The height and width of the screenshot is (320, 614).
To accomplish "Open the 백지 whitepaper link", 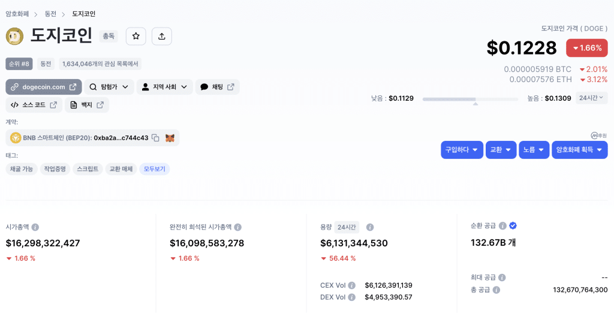I will click(x=86, y=105).
